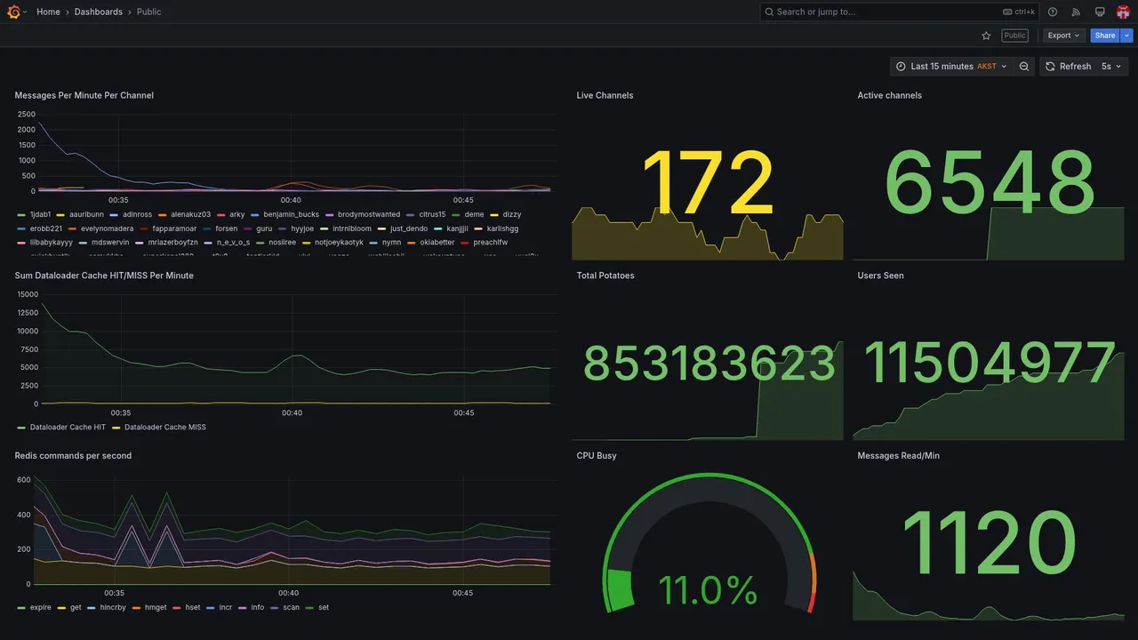Viewport: 1138px width, 640px height.
Task: Click the CPU Busy panel title
Action: (597, 456)
